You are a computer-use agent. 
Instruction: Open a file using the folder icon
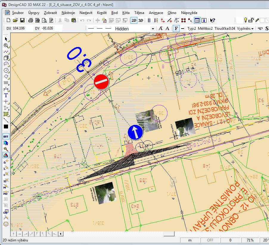(15, 21)
